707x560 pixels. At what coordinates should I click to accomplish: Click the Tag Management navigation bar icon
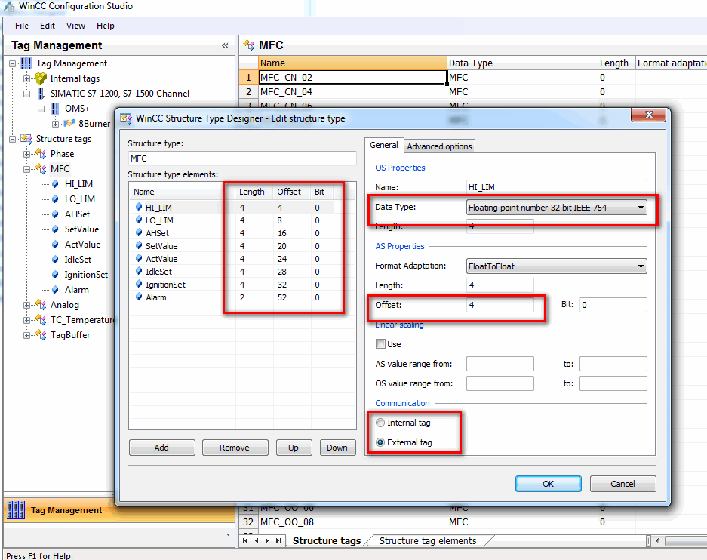pos(17,510)
